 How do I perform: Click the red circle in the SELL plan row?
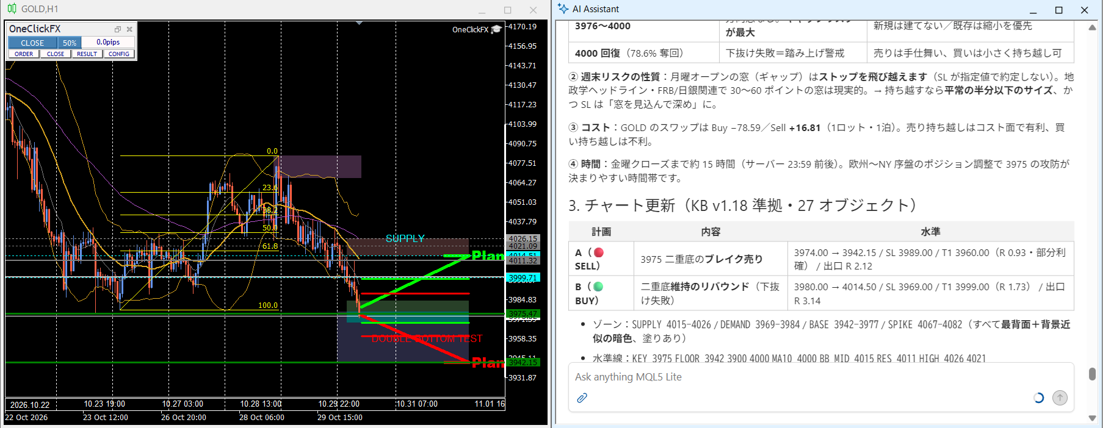coord(599,252)
